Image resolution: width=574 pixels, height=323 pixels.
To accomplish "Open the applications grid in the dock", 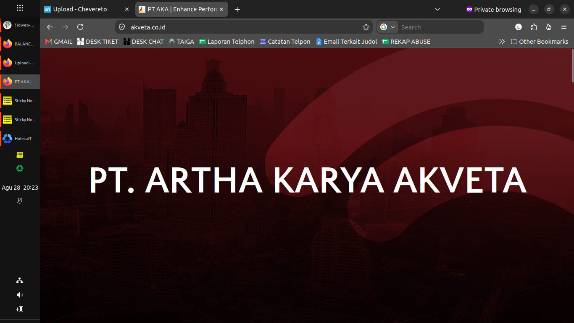I will tap(20, 8).
